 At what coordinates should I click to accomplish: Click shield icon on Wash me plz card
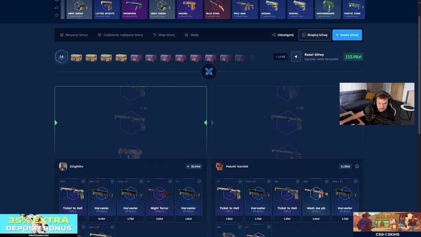tap(327, 181)
